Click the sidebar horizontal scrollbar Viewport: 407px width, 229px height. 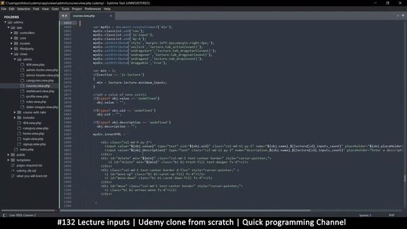(28, 211)
